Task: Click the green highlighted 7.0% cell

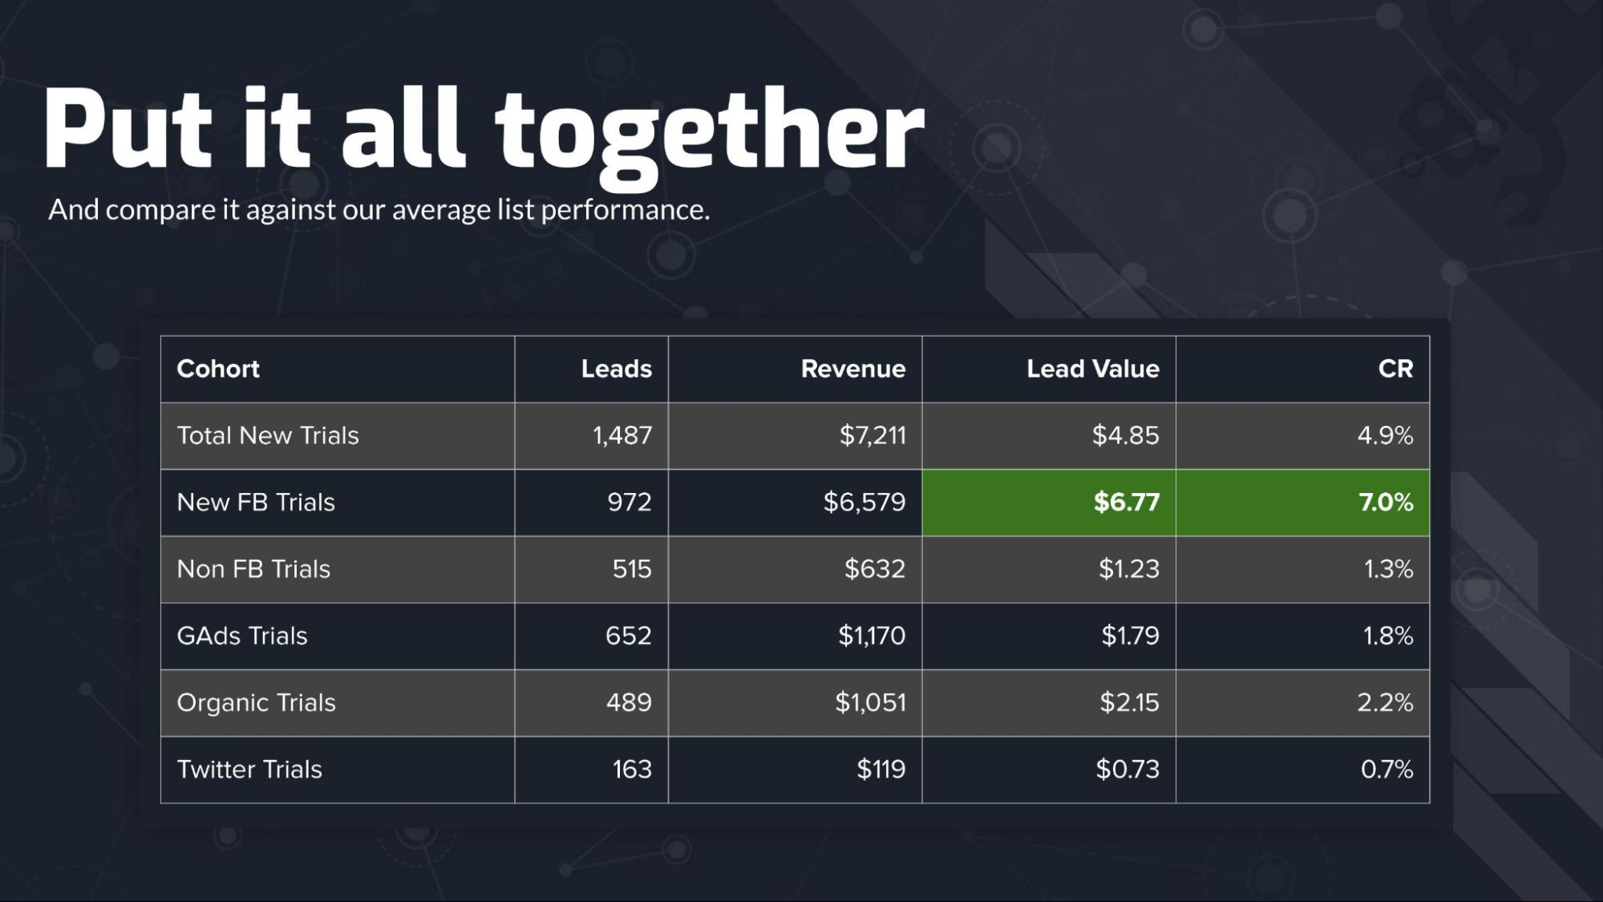Action: pyautogui.click(x=1385, y=502)
